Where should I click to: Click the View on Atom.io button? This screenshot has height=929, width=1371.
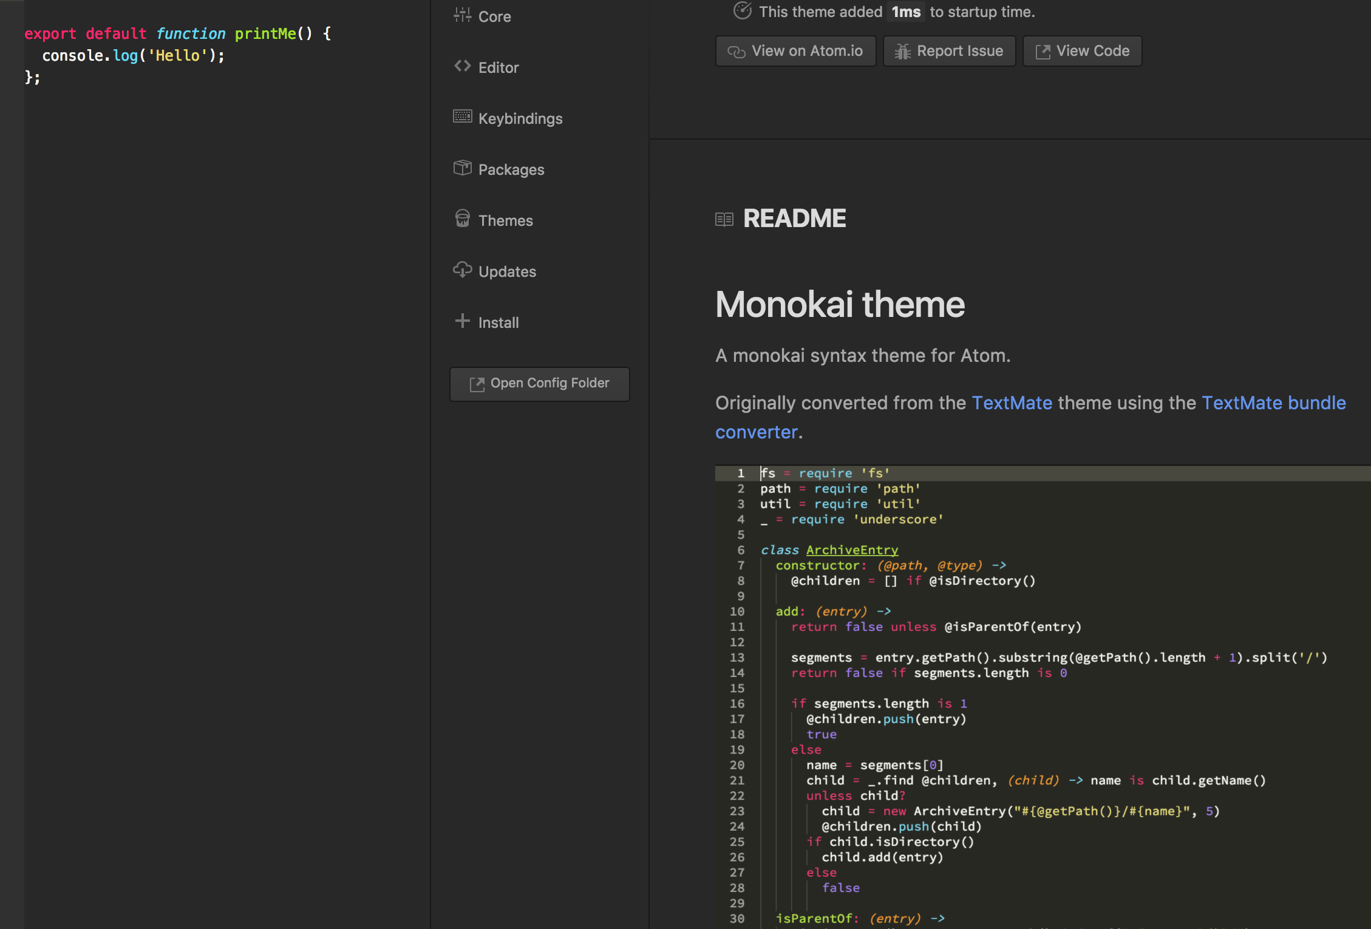(795, 50)
